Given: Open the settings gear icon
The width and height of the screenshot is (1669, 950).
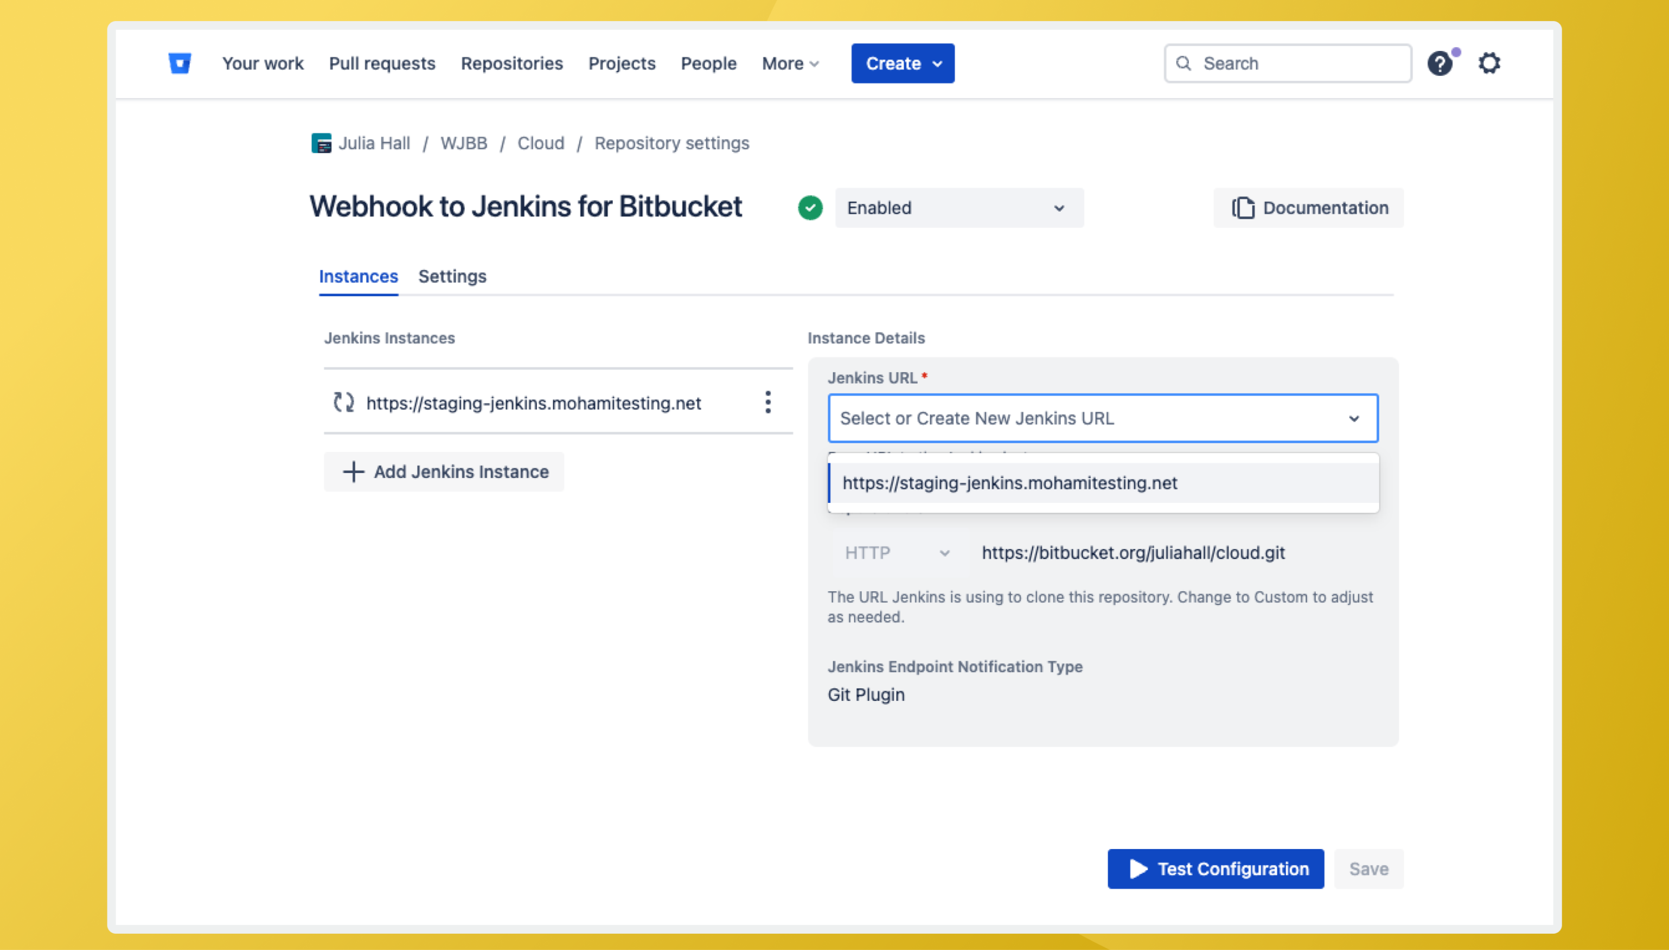Looking at the screenshot, I should pyautogui.click(x=1489, y=63).
